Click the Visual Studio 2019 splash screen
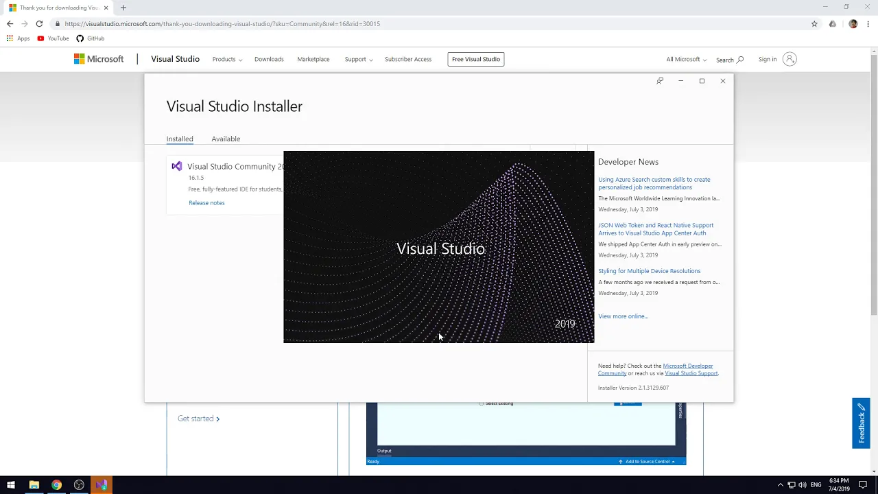This screenshot has height=494, width=878. (x=439, y=247)
